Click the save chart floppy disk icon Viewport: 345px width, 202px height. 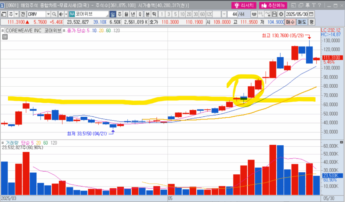[x=274, y=14]
